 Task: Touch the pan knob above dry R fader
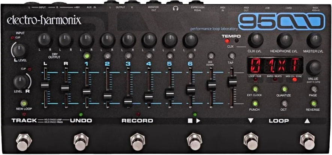tap(66, 40)
